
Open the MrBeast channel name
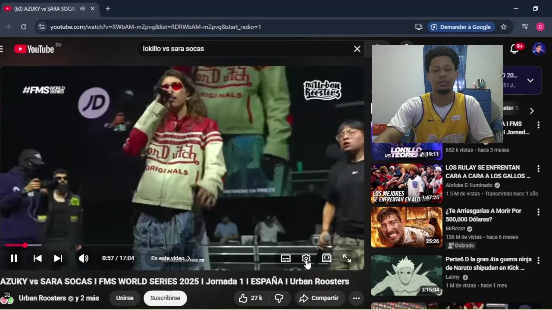455,229
